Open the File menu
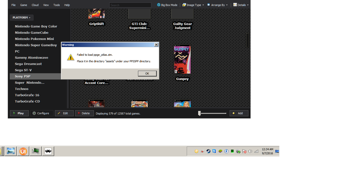This screenshot has width=341, height=192. 13,5
